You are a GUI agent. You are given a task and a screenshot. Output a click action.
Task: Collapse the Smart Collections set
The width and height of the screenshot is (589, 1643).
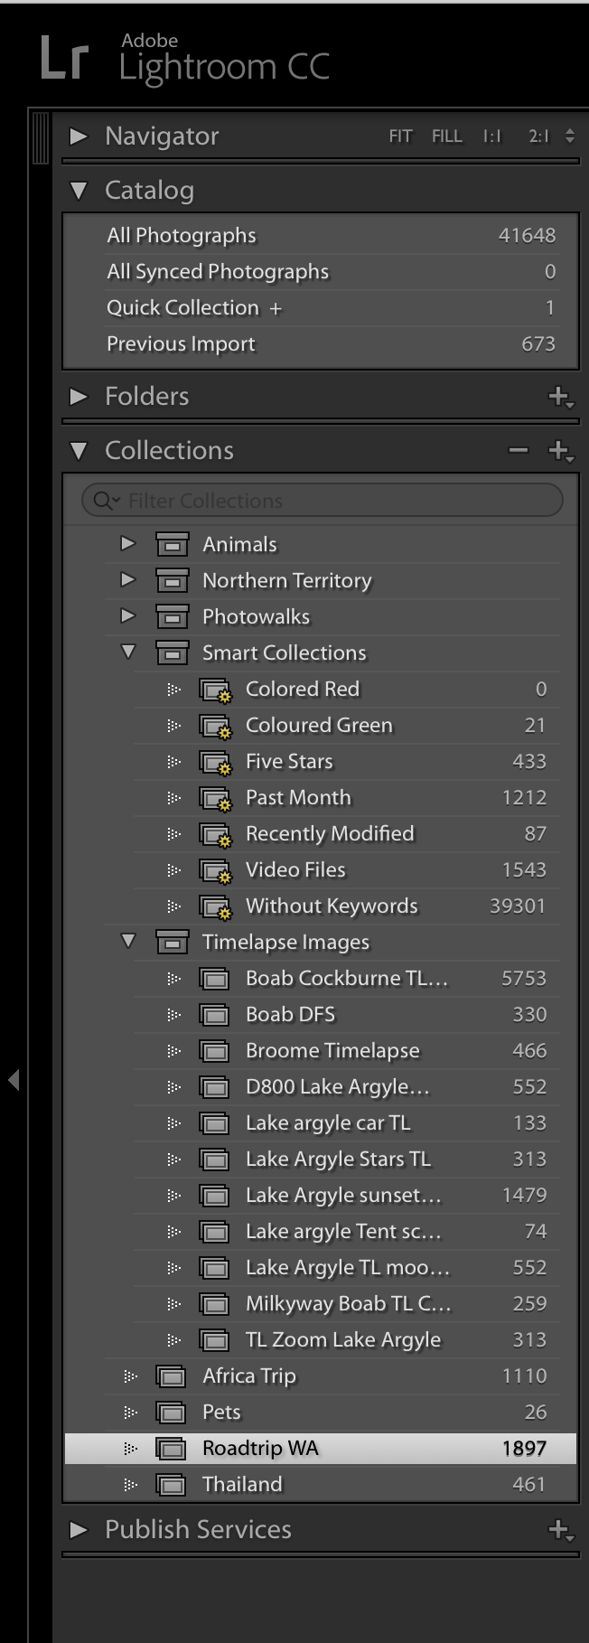click(128, 652)
